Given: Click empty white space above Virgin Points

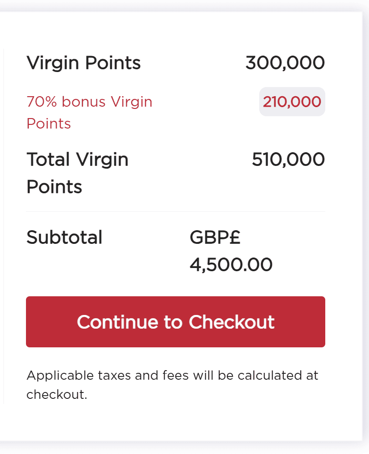Looking at the screenshot, I should [175, 32].
